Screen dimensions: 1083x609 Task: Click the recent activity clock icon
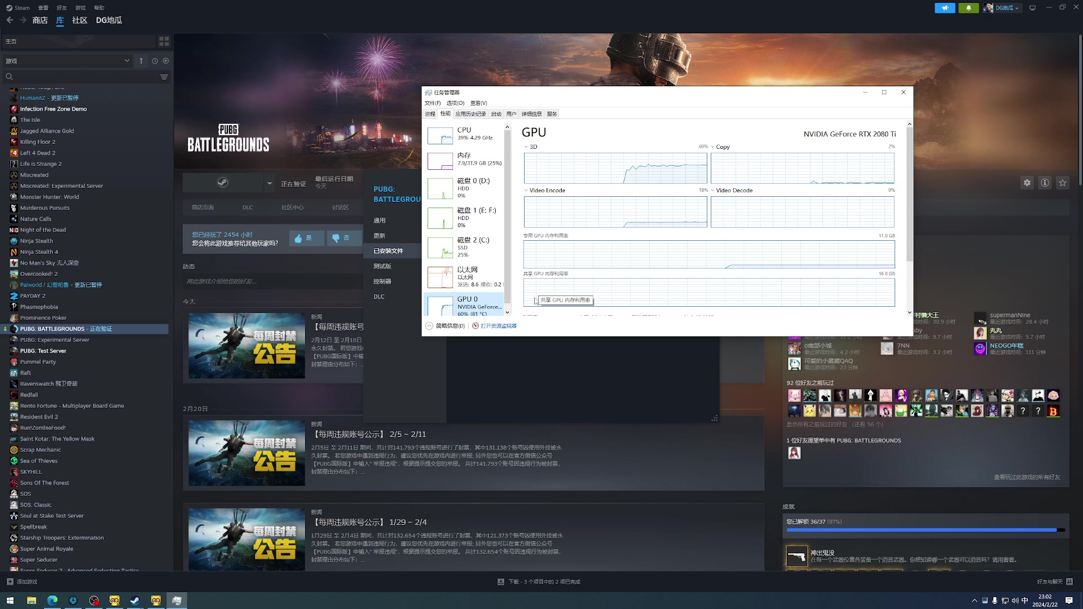coord(155,61)
